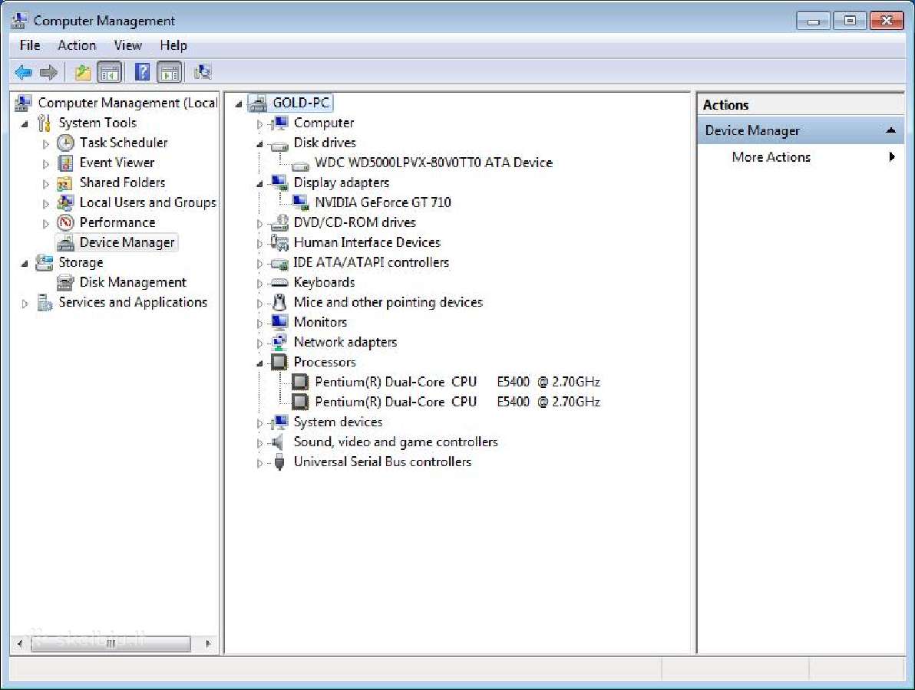
Task: Collapse the Device Manager actions section arrow
Action: pyautogui.click(x=890, y=130)
